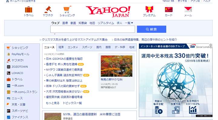Switch to the ニュース news tab
This screenshot has width=218, height=120.
pyautogui.click(x=49, y=47)
